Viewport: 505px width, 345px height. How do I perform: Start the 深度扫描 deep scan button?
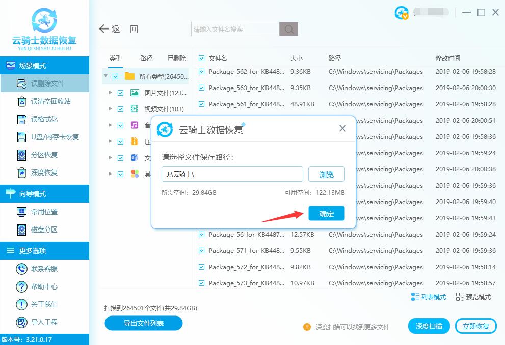[429, 326]
